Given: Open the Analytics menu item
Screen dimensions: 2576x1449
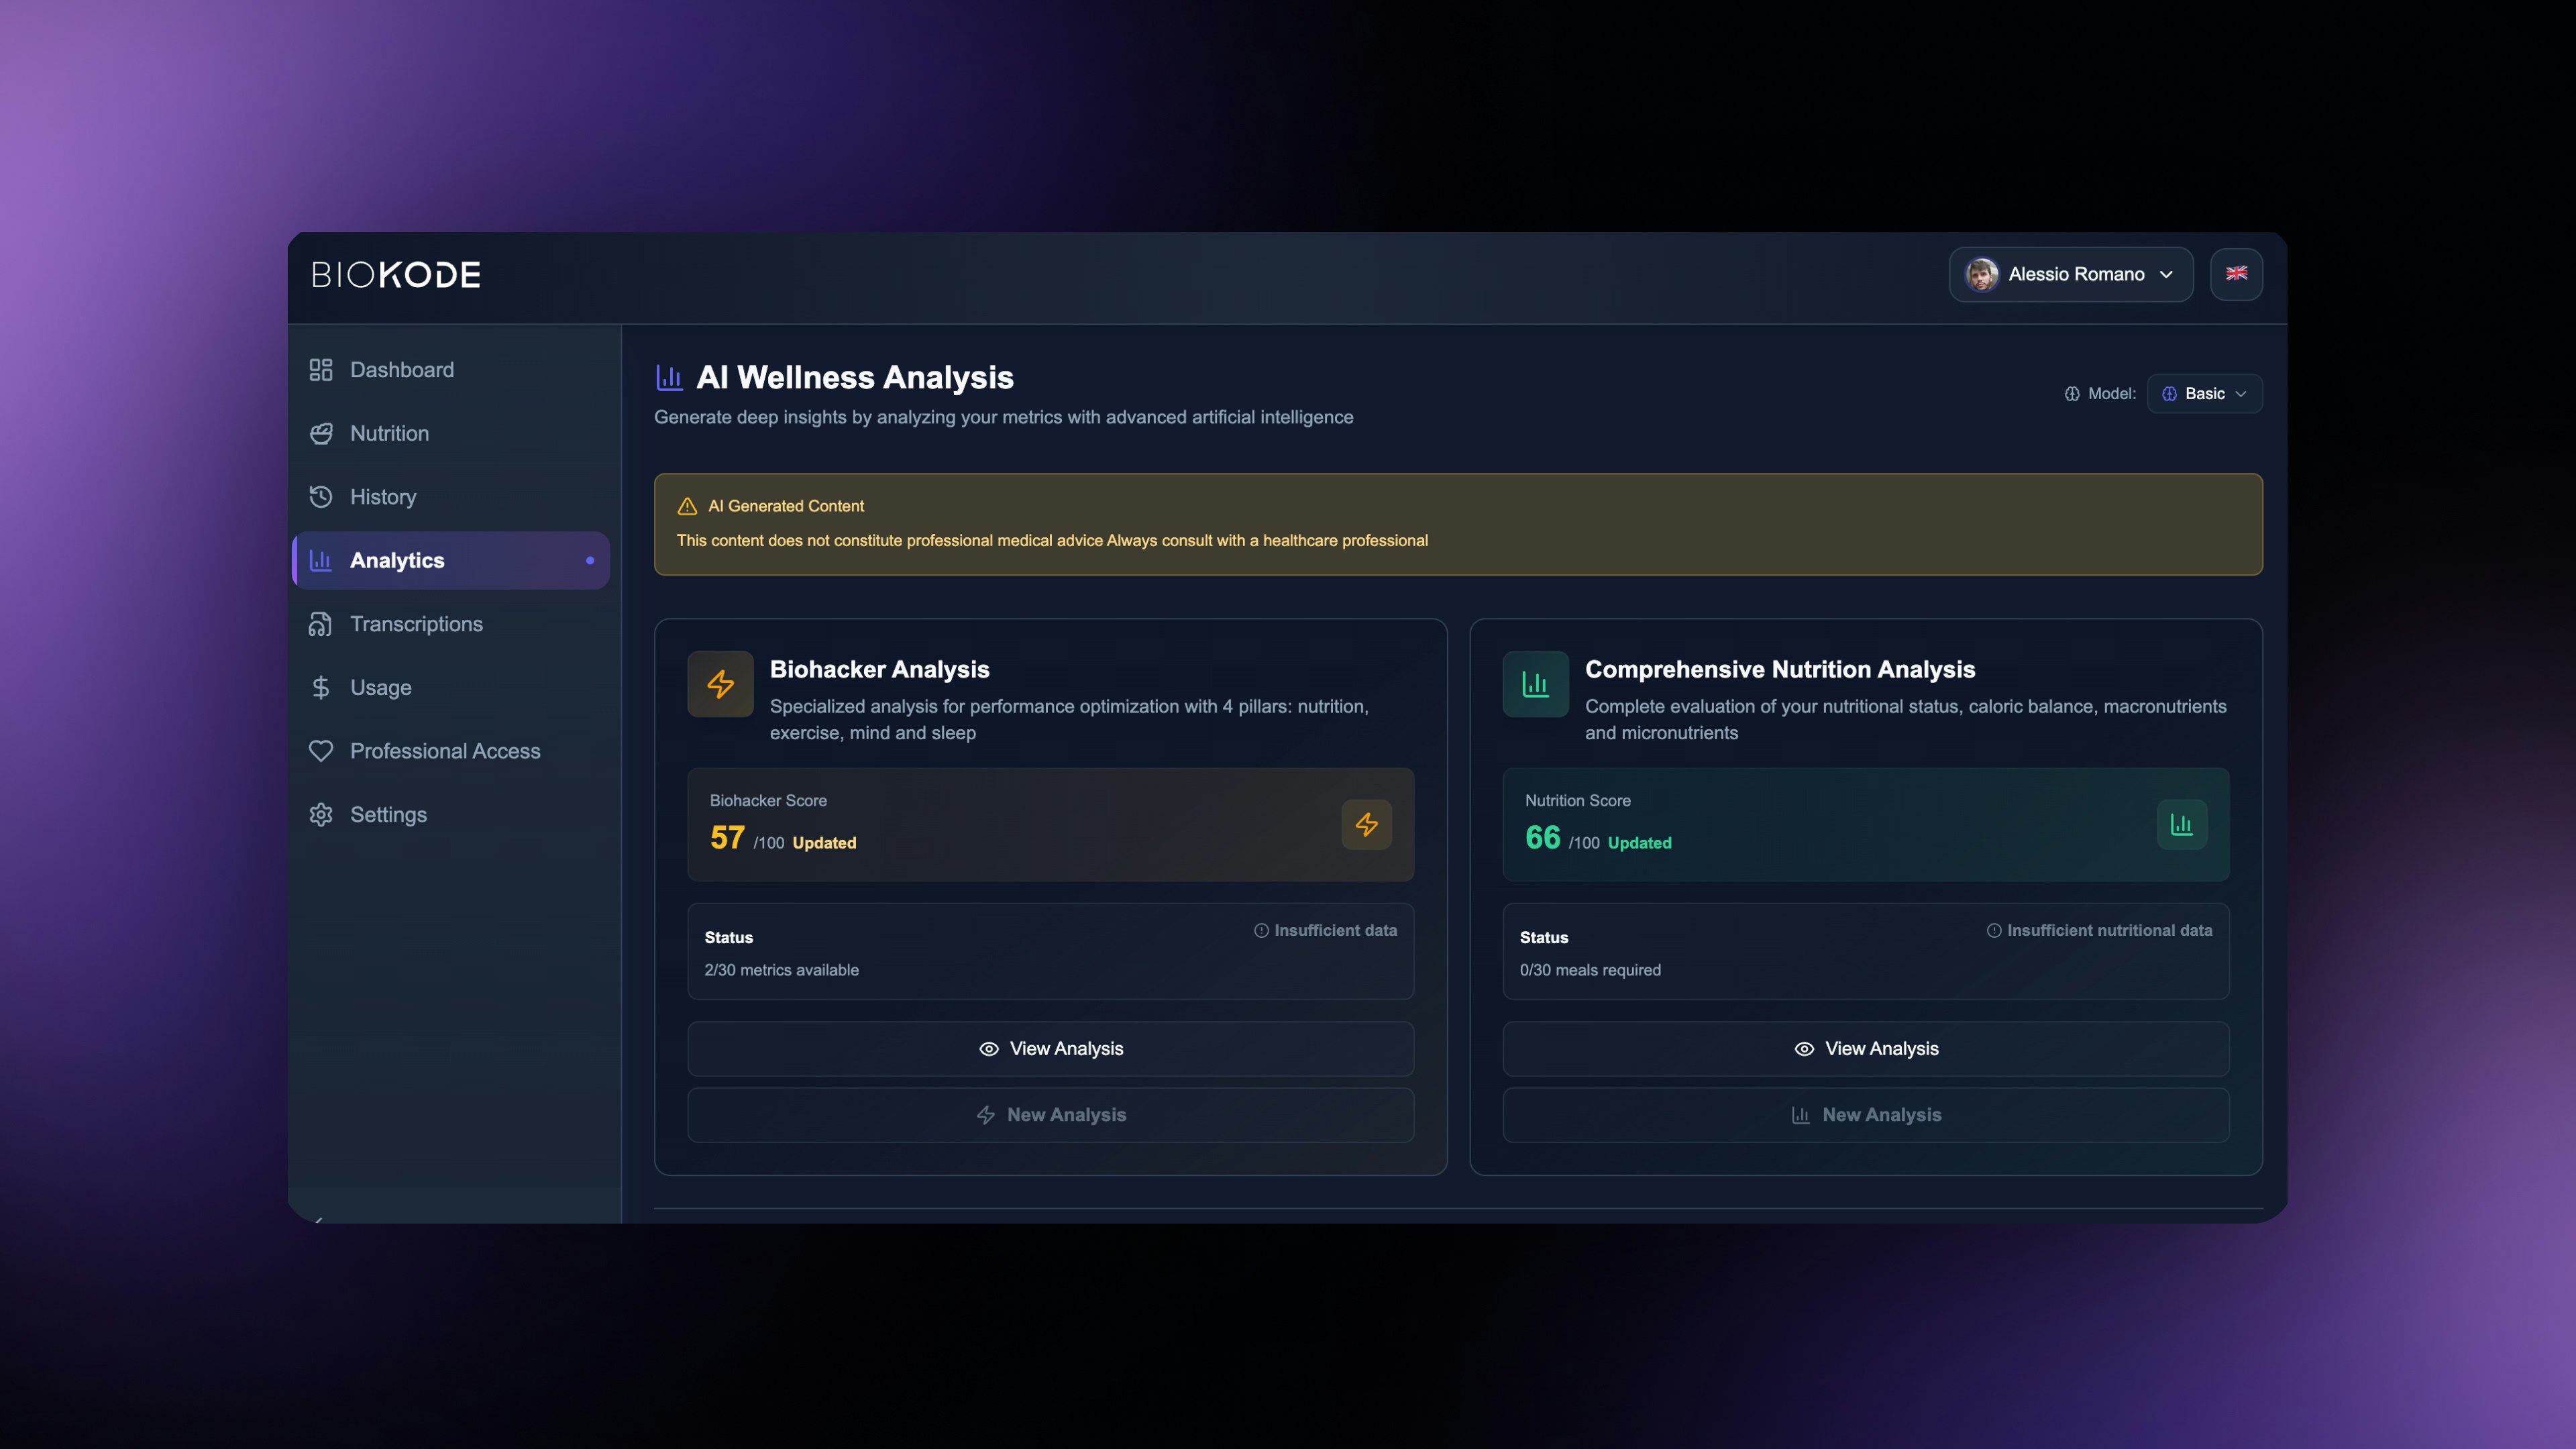Looking at the screenshot, I should [x=451, y=561].
